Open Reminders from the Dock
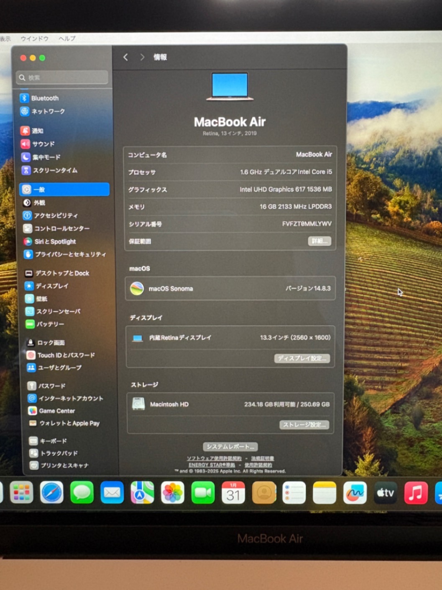This screenshot has width=442, height=590. (294, 492)
